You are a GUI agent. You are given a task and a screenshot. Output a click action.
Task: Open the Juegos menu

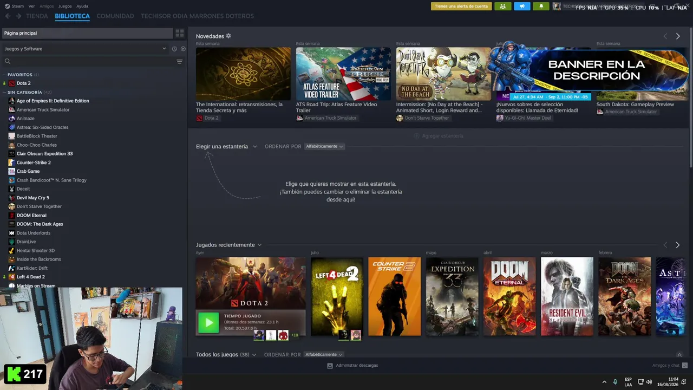[x=65, y=6]
